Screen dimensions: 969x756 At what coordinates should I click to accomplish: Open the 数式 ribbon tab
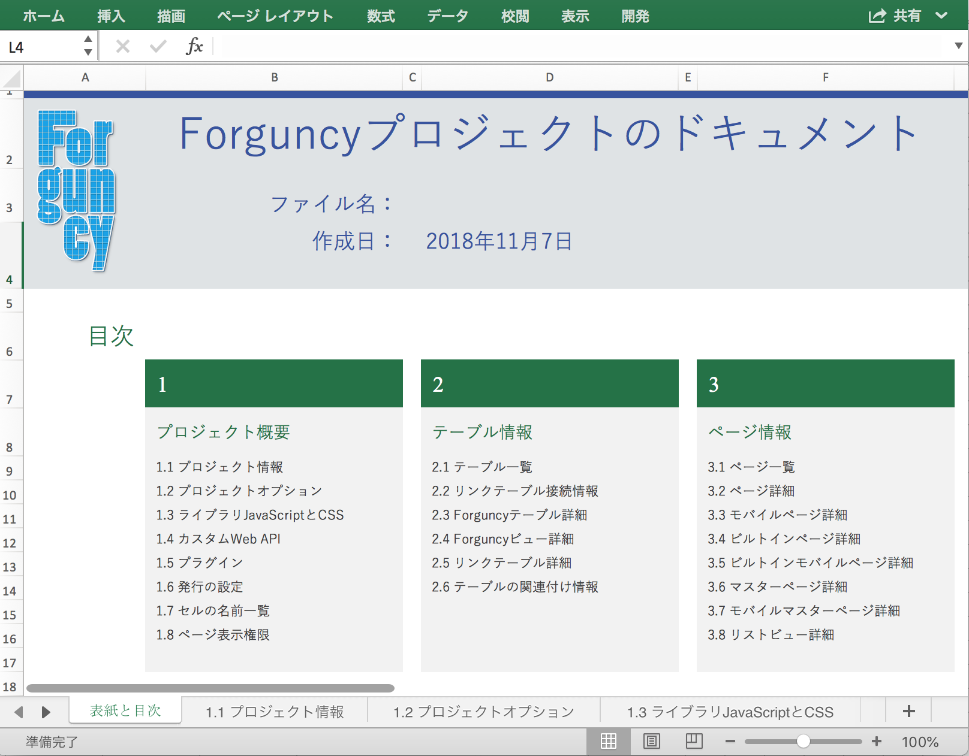pos(381,16)
